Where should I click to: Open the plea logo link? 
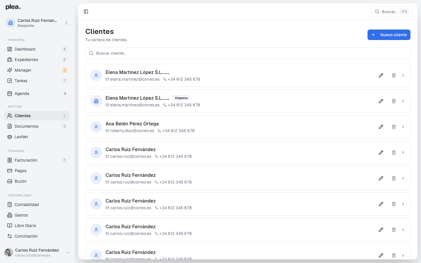tap(13, 6)
